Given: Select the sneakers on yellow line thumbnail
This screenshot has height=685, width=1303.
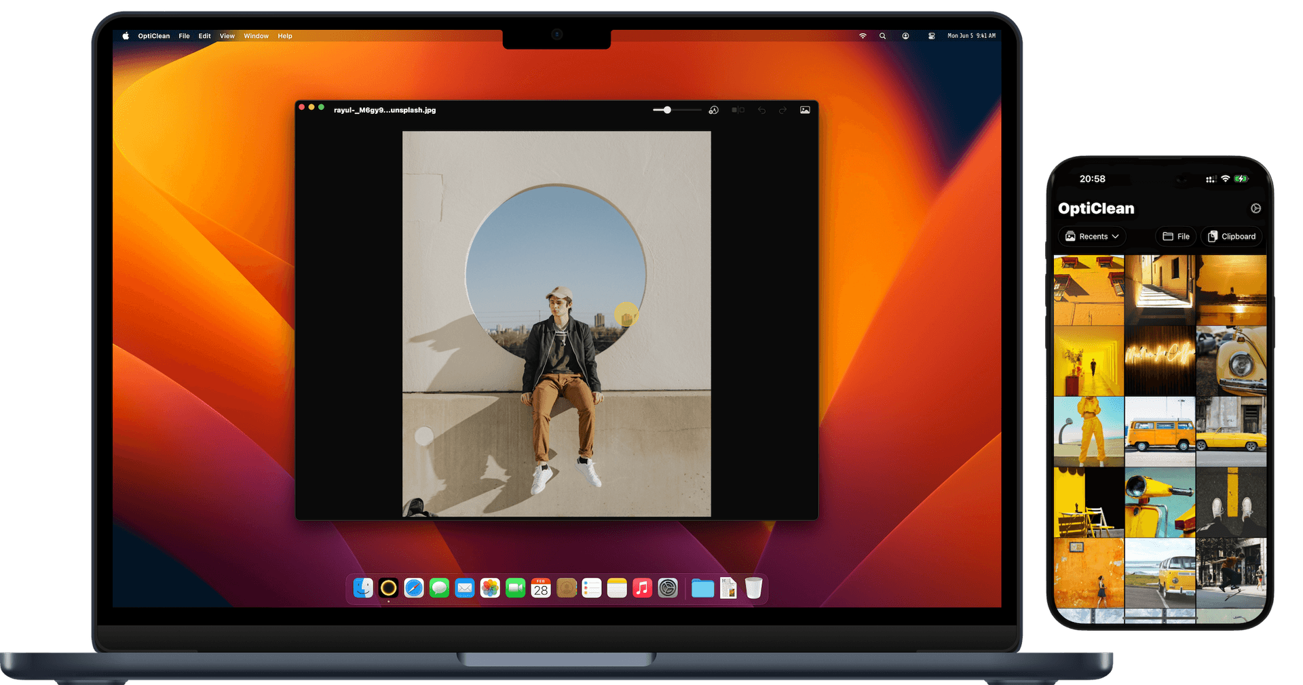Looking at the screenshot, I should pyautogui.click(x=1231, y=502).
